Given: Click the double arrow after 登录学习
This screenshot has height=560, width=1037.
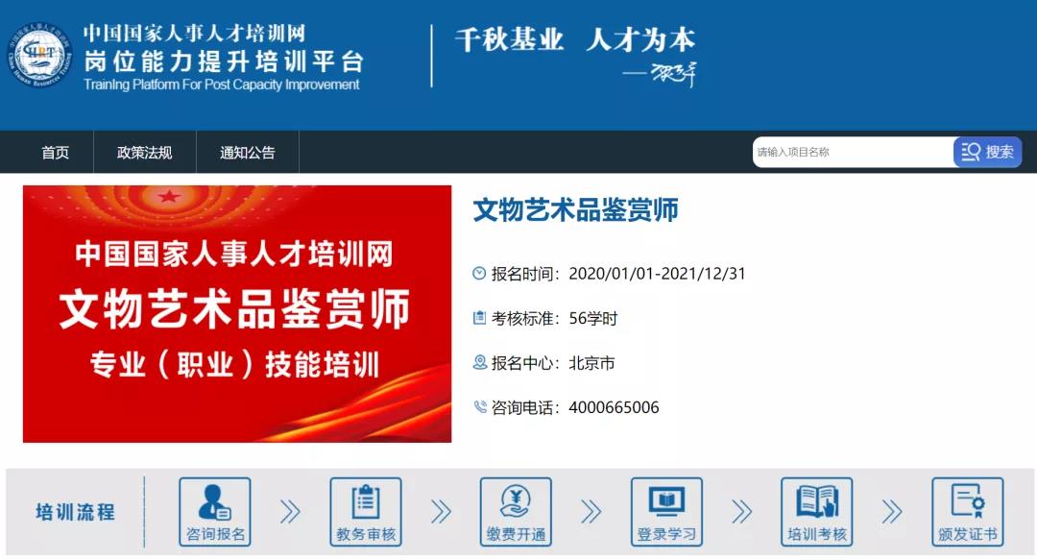Looking at the screenshot, I should [x=742, y=512].
